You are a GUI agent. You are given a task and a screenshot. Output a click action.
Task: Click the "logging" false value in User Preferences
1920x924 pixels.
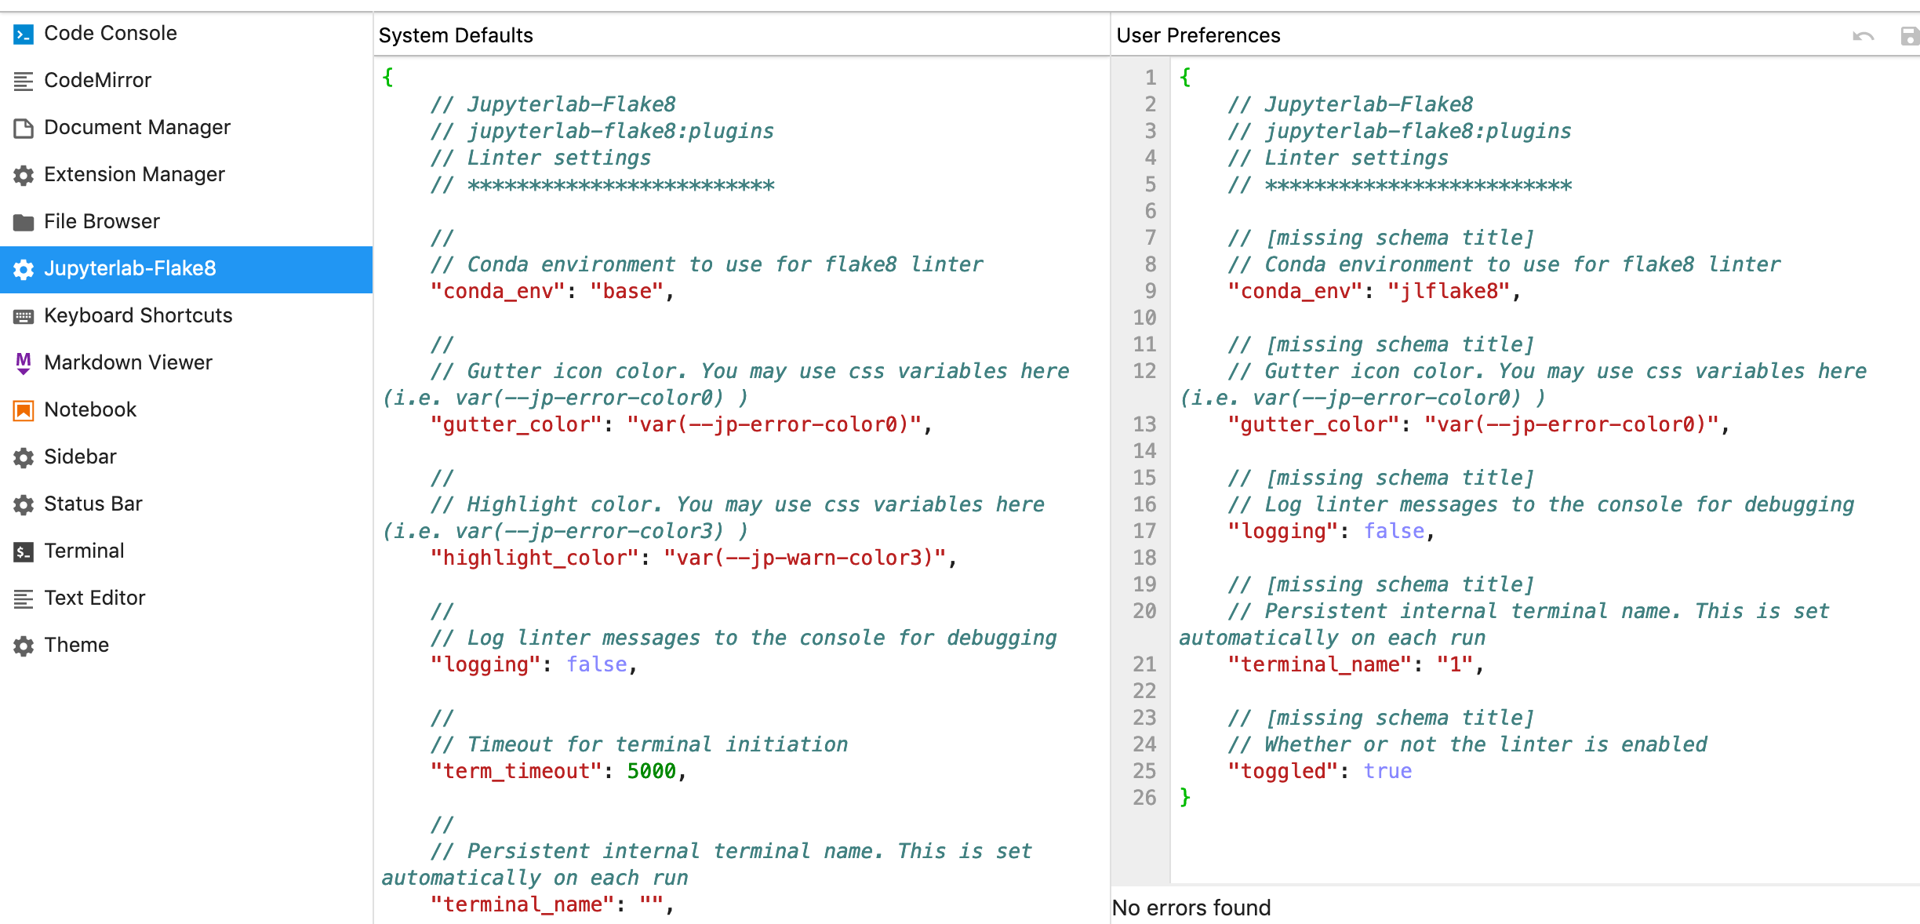(1394, 531)
